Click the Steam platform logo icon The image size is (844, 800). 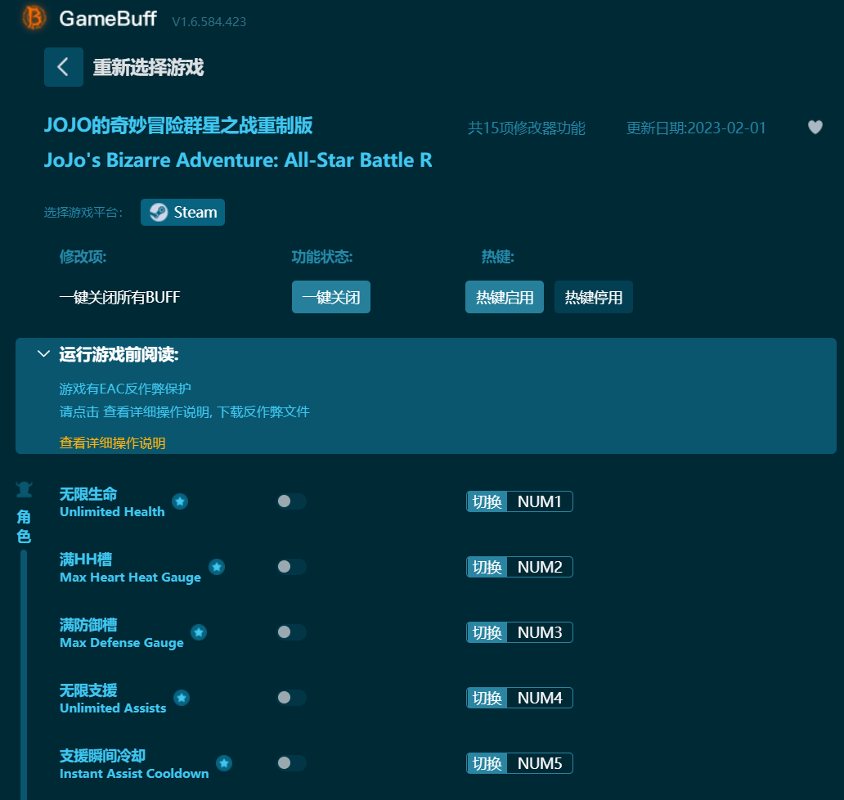[x=159, y=212]
